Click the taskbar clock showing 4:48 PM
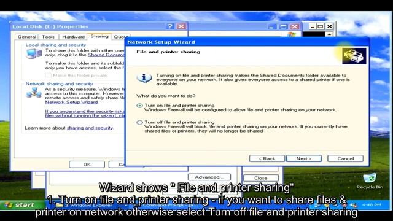The height and width of the screenshot is (221, 393). coord(372,205)
